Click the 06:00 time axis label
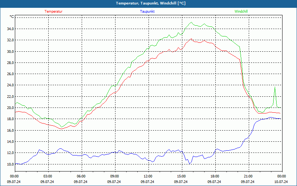The height and width of the screenshot is (186, 297). click(x=81, y=176)
